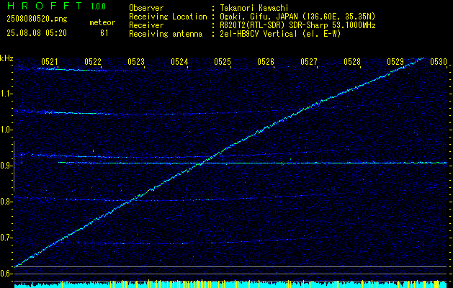This screenshot has height=288, width=453.
Task: Click the 0526 time marker
Action: 266,61
